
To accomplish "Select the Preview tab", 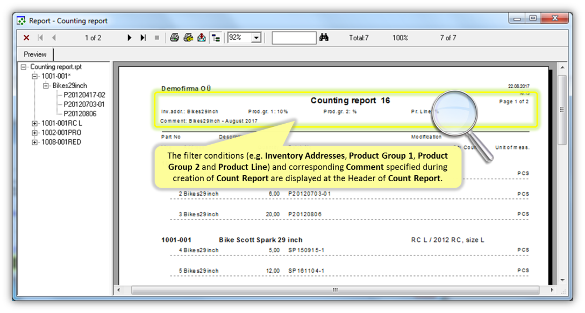I will coord(35,54).
